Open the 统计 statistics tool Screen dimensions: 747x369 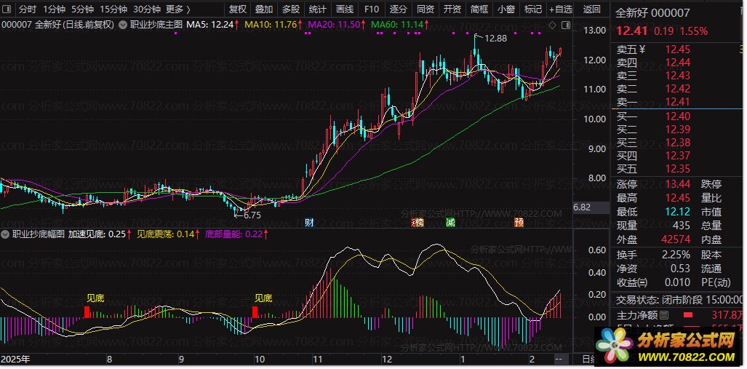click(317, 9)
